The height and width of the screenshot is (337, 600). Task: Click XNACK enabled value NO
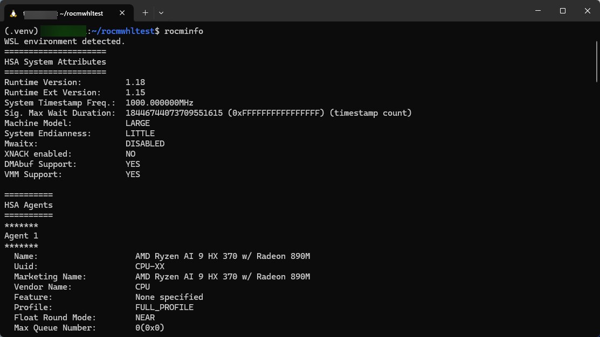(x=130, y=154)
